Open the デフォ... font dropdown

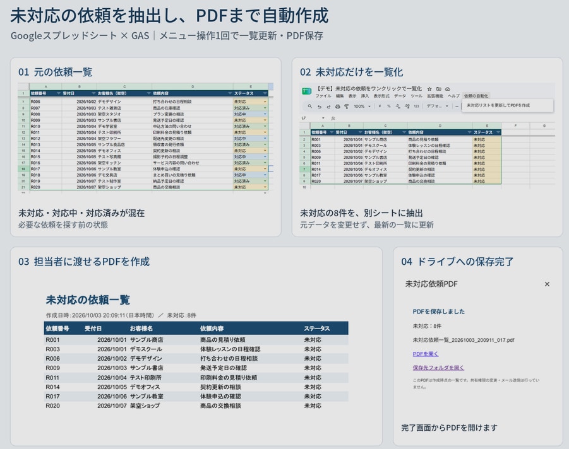(x=437, y=106)
